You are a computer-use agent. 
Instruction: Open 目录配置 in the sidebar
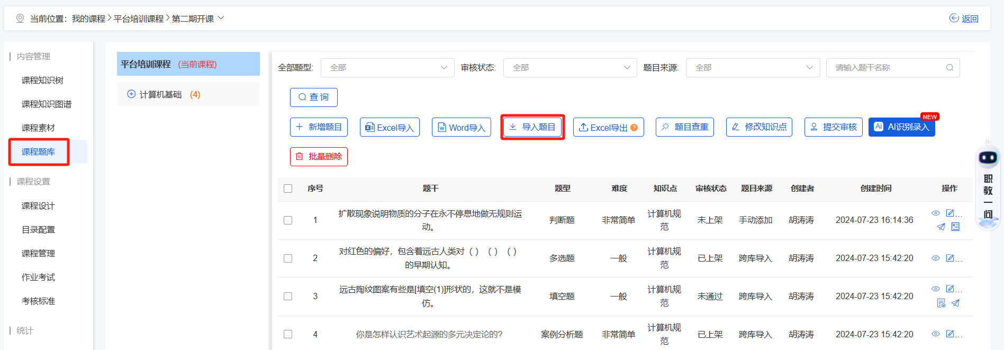tap(38, 230)
